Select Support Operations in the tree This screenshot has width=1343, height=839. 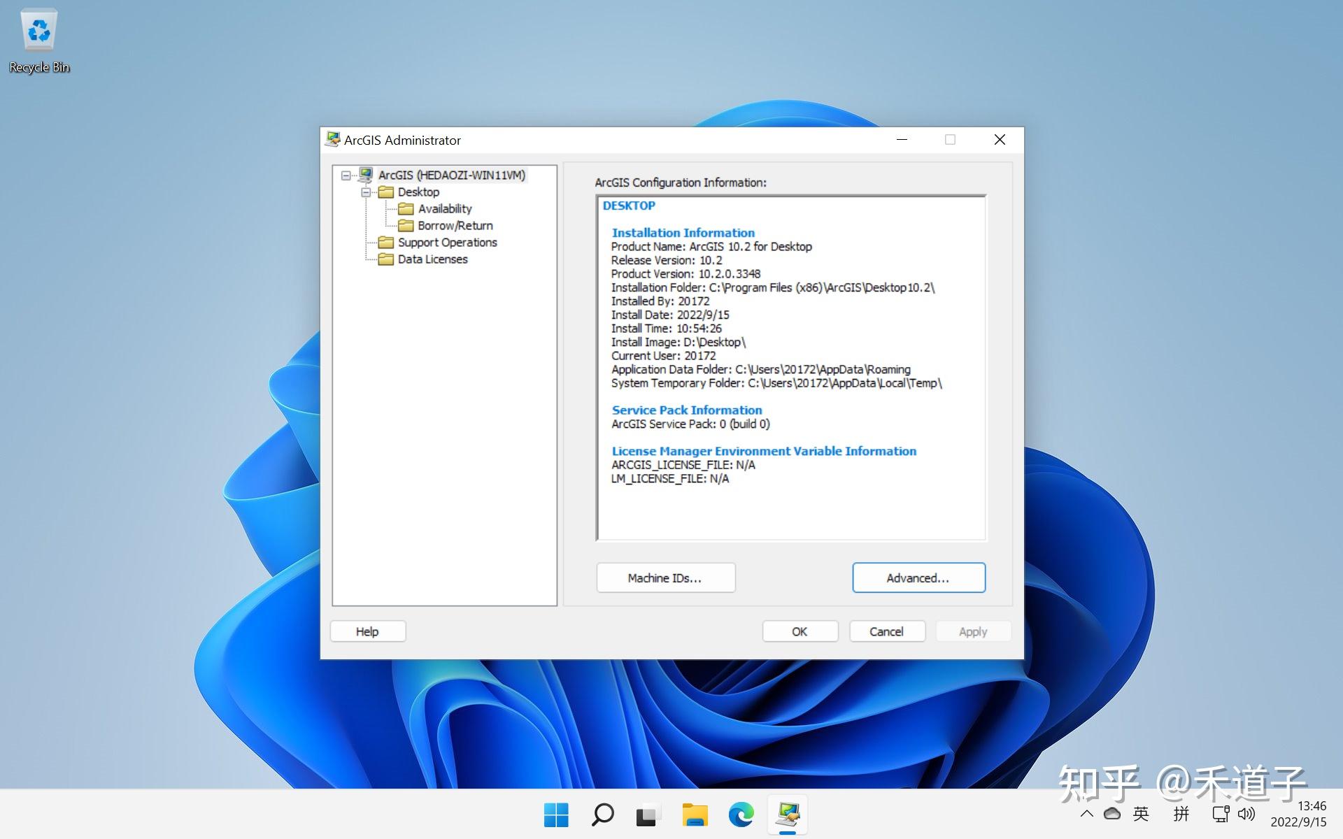(448, 243)
